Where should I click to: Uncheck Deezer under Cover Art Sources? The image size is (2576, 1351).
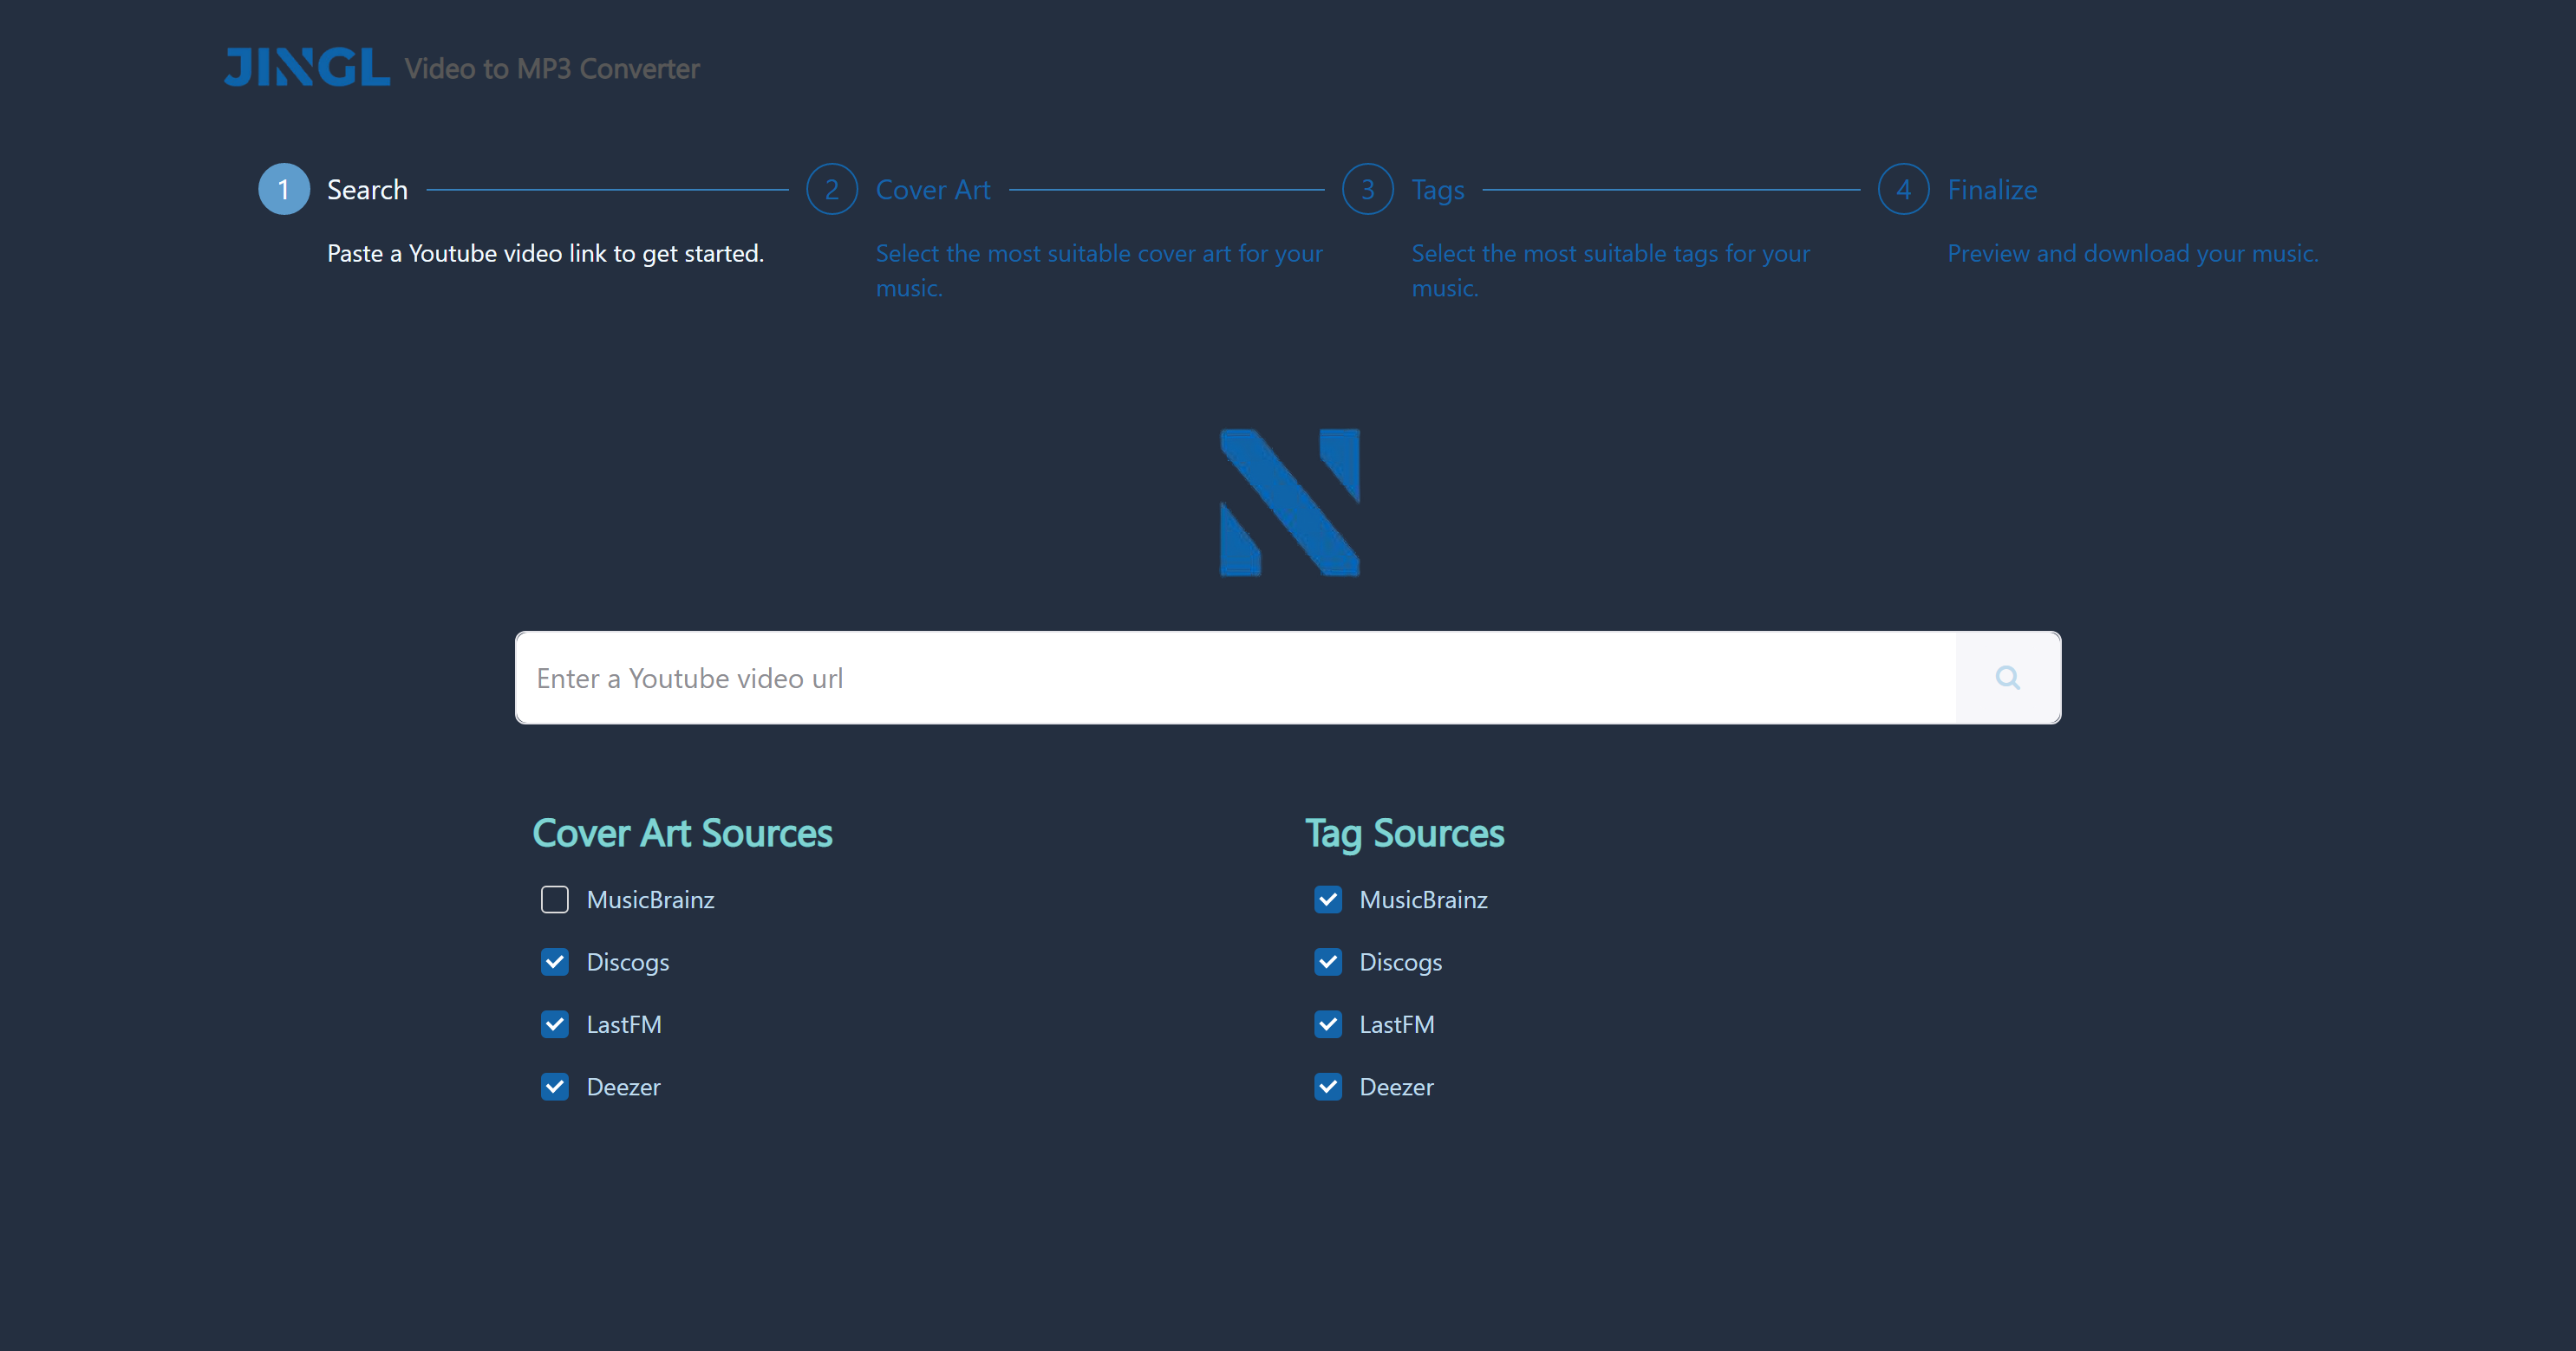pyautogui.click(x=555, y=1086)
